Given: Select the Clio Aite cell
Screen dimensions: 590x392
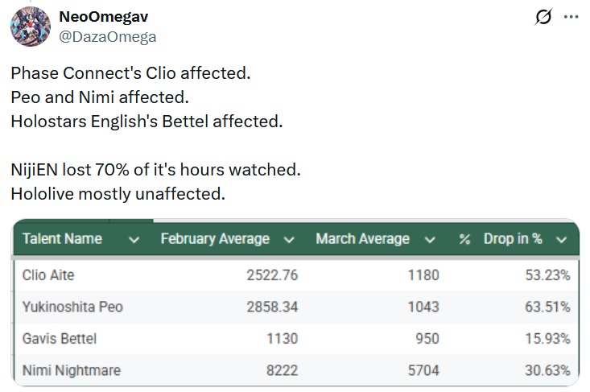Looking at the screenshot, I should click(50, 275).
